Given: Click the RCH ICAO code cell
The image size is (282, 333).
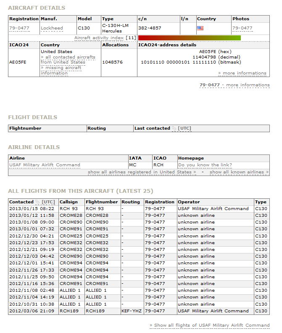Looking at the screenshot, I should [x=165, y=165].
